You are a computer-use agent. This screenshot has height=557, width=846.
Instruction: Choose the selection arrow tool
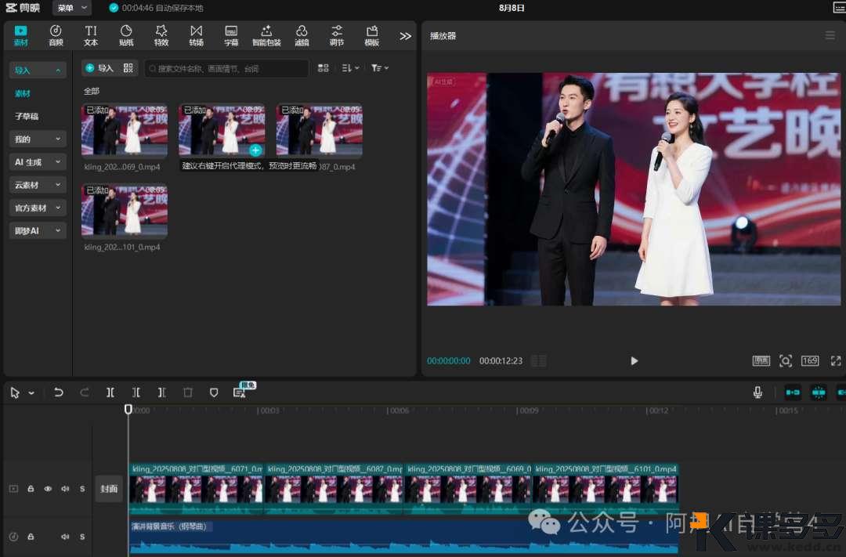pos(15,393)
